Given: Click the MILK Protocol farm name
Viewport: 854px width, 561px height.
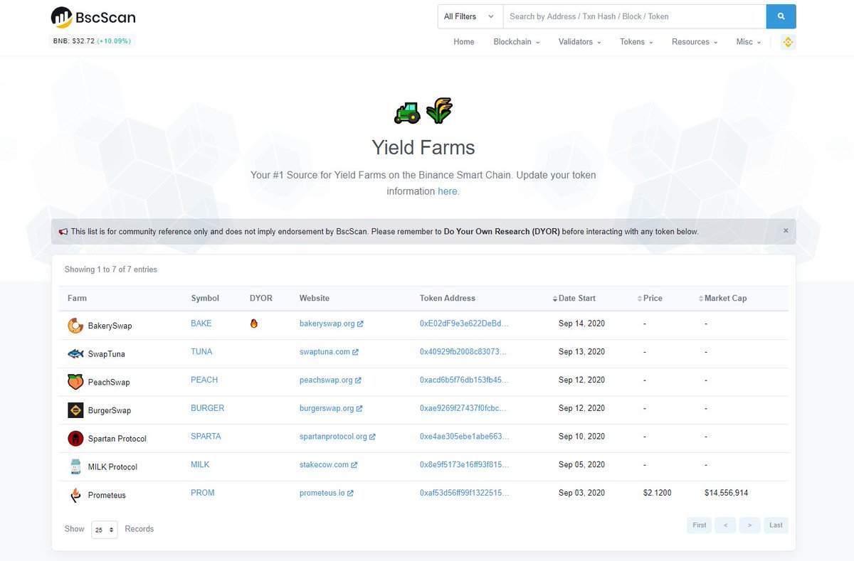Looking at the screenshot, I should (x=112, y=467).
